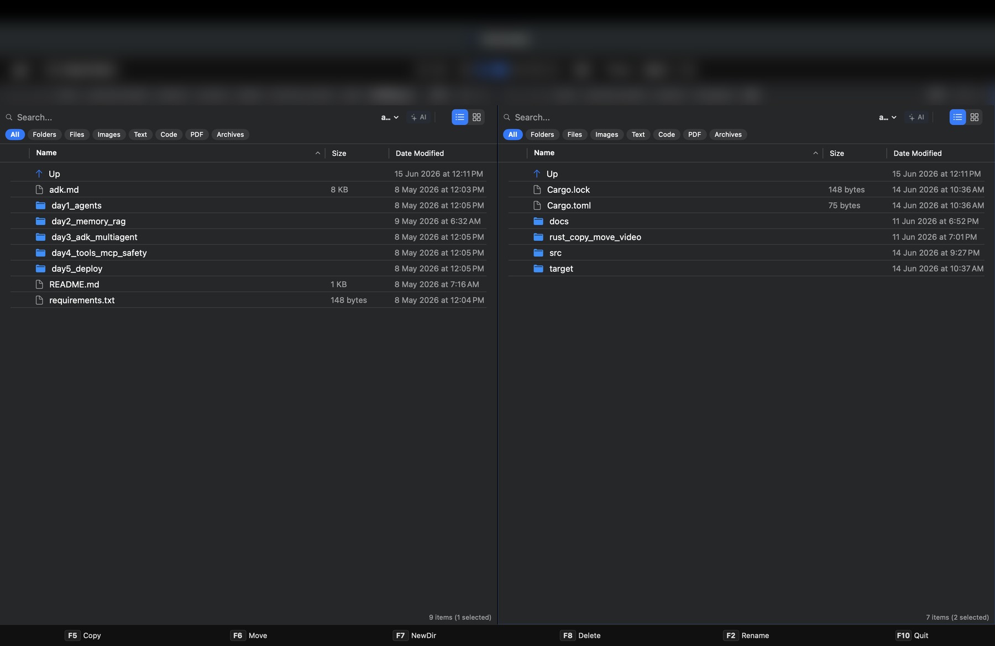Open sort dropdown in left pane
The height and width of the screenshot is (646, 995).
coord(390,117)
